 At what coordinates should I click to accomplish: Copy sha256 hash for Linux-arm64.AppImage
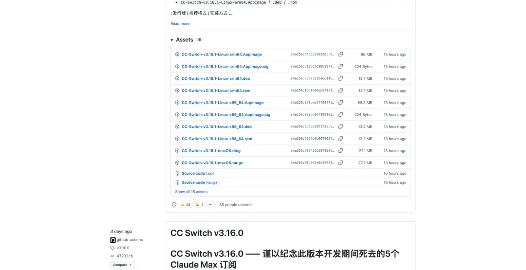point(340,54)
